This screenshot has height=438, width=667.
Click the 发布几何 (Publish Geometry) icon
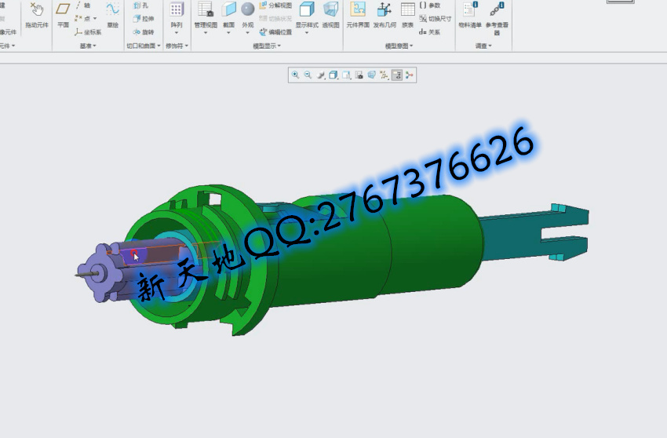385,14
